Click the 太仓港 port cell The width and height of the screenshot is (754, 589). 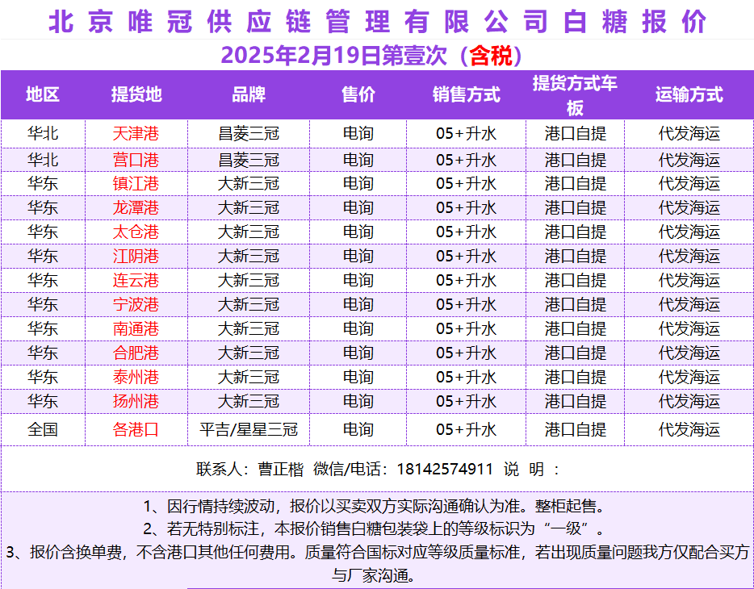136,232
